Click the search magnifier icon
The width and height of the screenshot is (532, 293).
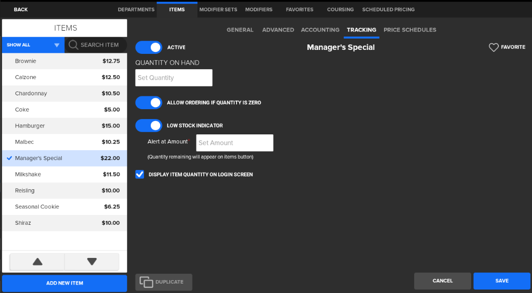(73, 45)
